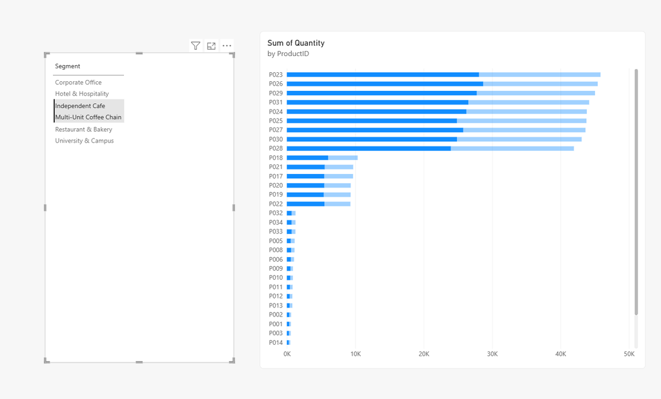Click the 10K axis label
The height and width of the screenshot is (399, 661).
356,354
